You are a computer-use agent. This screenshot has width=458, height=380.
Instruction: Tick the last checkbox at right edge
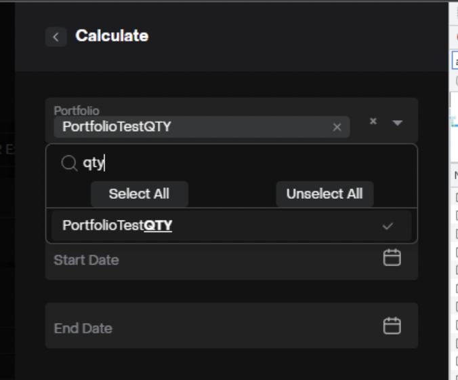pos(456,360)
